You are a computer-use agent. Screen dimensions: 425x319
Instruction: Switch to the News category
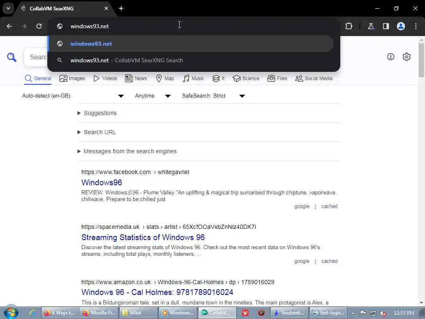point(136,79)
